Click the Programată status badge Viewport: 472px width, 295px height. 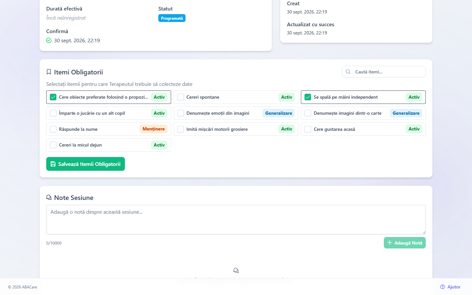[172, 18]
